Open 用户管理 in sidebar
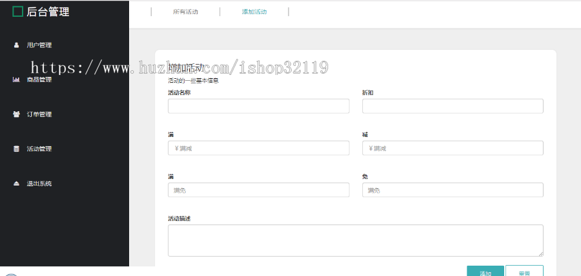This screenshot has height=276, width=581. pos(39,45)
